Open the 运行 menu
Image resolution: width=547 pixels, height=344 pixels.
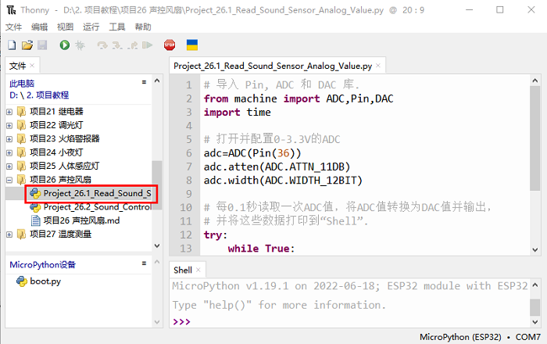tap(91, 27)
